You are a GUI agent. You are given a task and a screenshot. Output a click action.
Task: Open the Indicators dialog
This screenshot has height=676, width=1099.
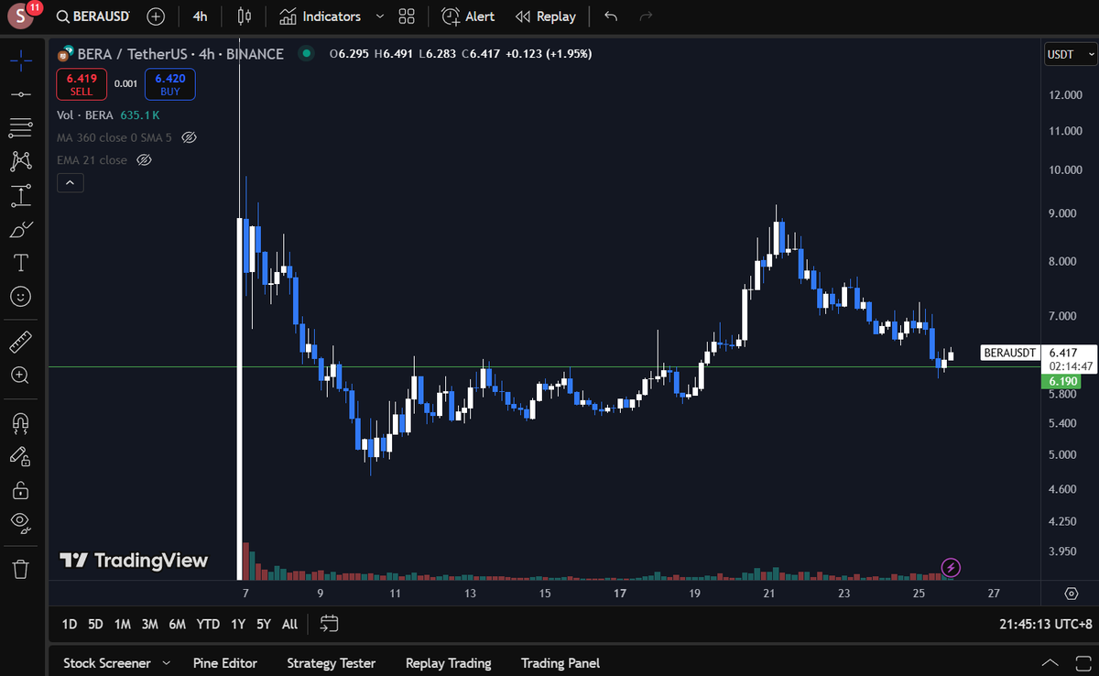coord(320,16)
